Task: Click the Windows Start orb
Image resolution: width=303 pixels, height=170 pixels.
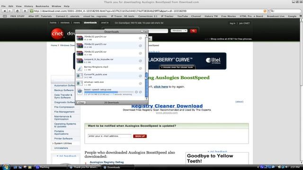Action: [6, 167]
